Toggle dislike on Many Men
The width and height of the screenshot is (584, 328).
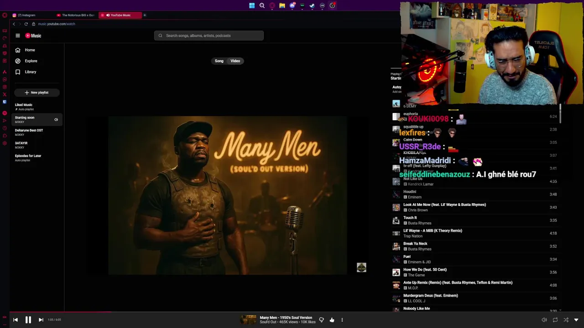321,320
